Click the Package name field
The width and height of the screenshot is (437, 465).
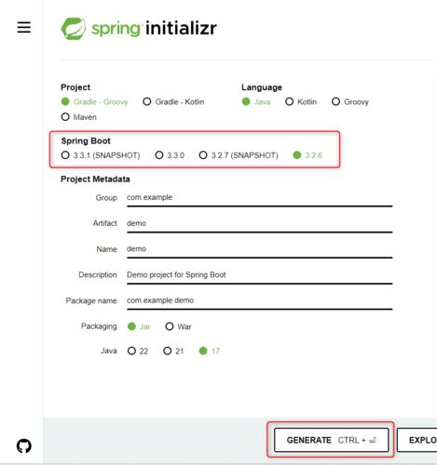point(260,301)
